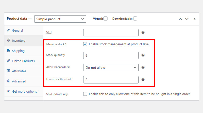Click into the Stock quantity field
This screenshot has height=113, width=203.
click(111, 55)
